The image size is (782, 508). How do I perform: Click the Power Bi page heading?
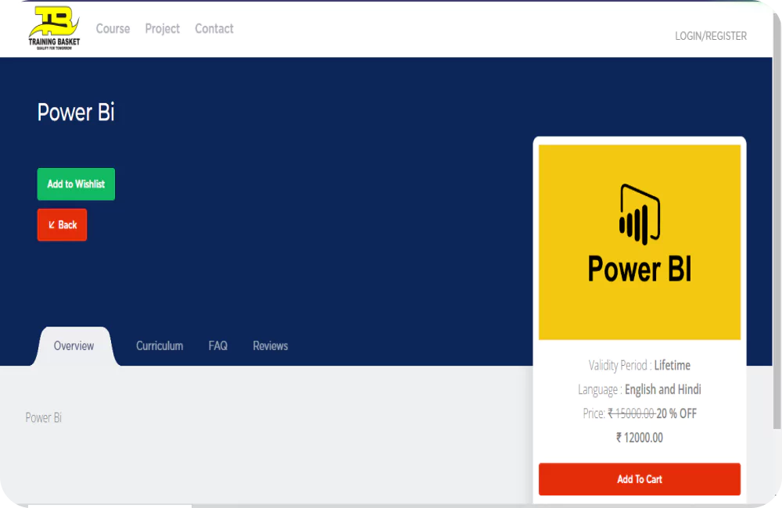click(76, 113)
